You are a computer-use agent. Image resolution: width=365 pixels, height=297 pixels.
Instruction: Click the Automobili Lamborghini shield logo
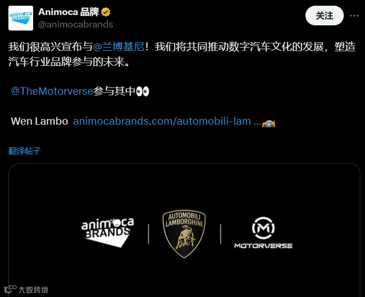(x=184, y=234)
